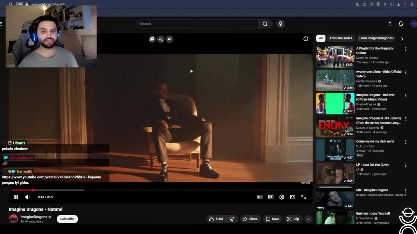Open the browser VPN badge
The width and height of the screenshot is (417, 234).
pos(20,4)
